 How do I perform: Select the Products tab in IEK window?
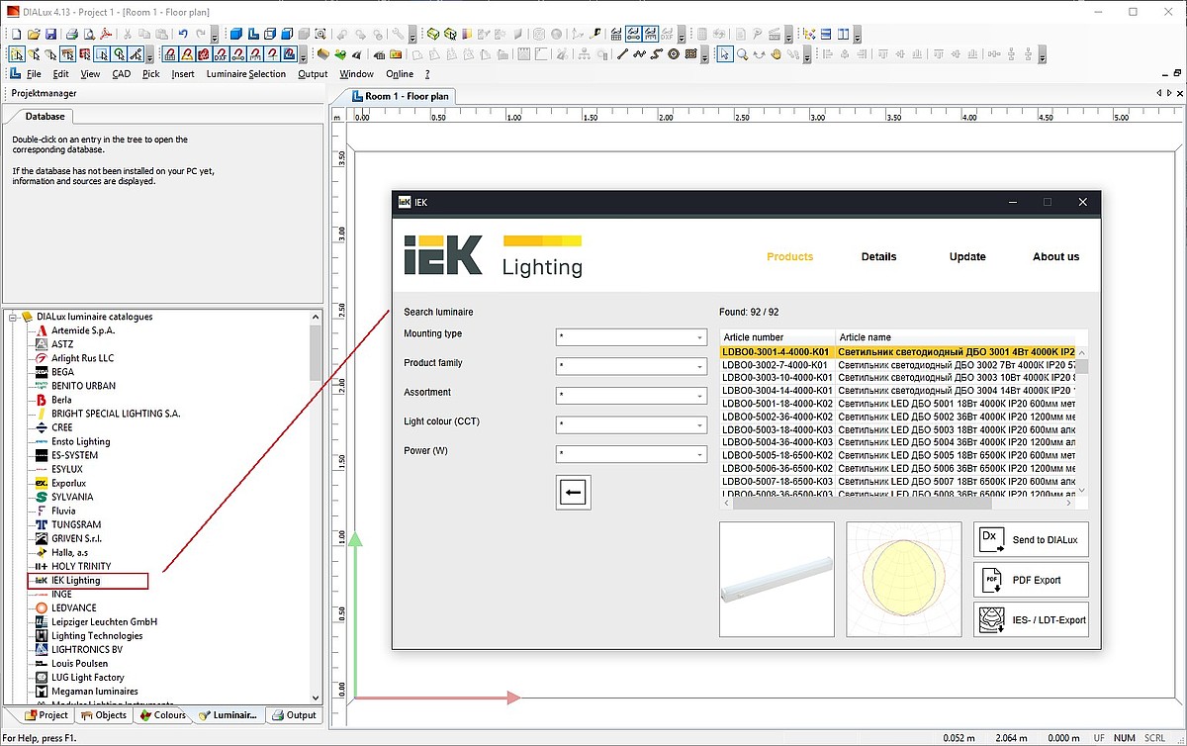(x=790, y=256)
